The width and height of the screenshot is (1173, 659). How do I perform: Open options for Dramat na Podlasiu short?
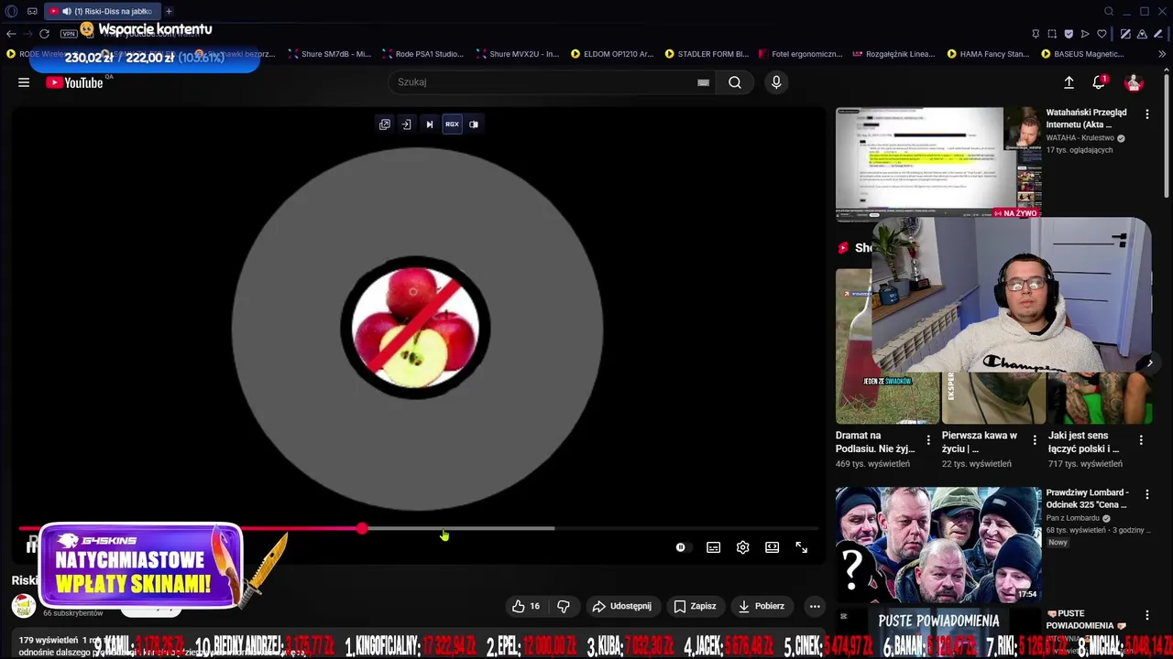coord(928,440)
